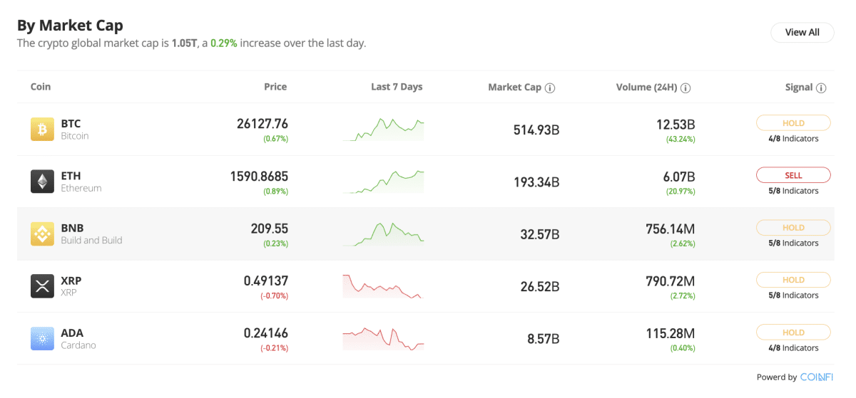
Task: Click the Market Cap column header
Action: click(515, 88)
